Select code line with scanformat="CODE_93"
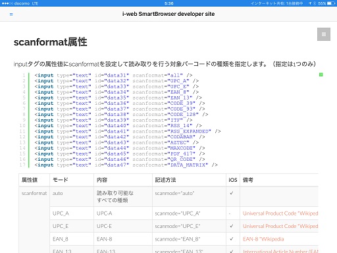337x253 pixels. [120, 109]
